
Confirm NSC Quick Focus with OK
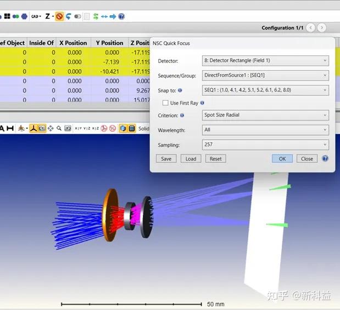coord(282,159)
